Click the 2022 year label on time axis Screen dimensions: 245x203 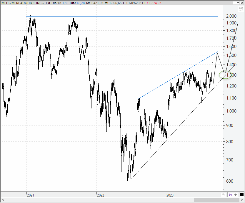click(101, 195)
